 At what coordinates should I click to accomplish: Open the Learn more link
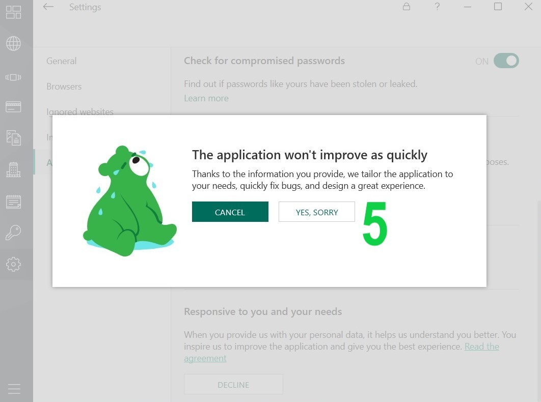tap(206, 98)
